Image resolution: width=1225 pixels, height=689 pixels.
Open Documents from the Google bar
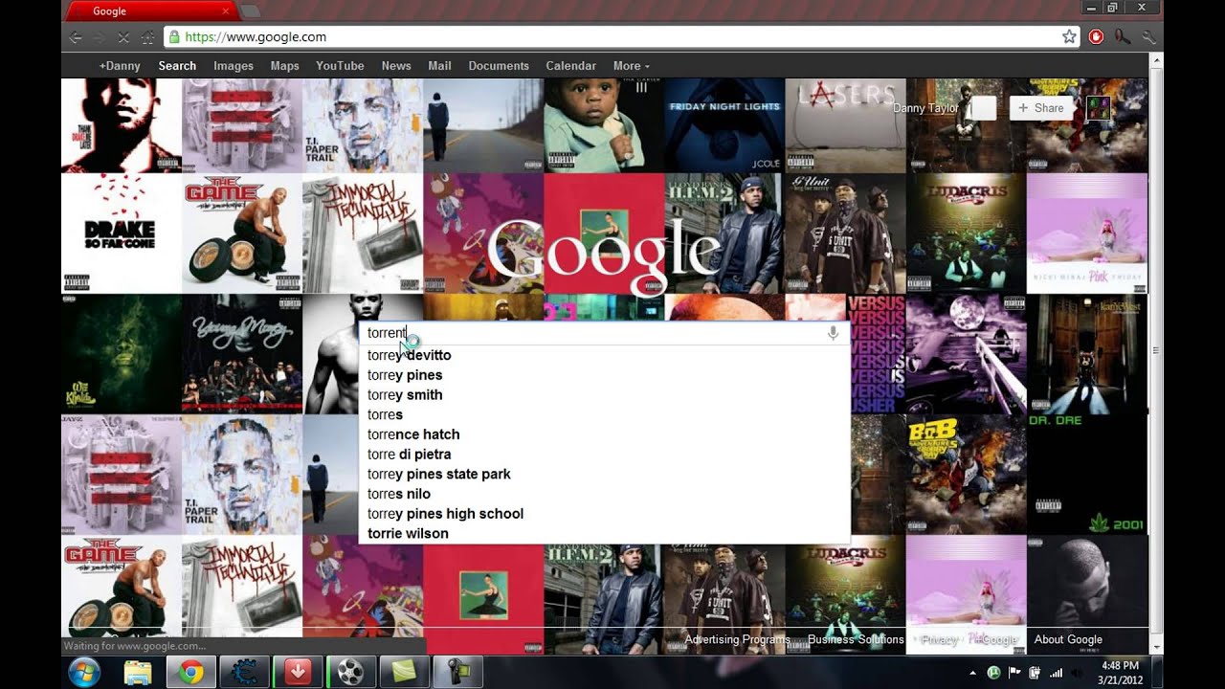(x=499, y=66)
